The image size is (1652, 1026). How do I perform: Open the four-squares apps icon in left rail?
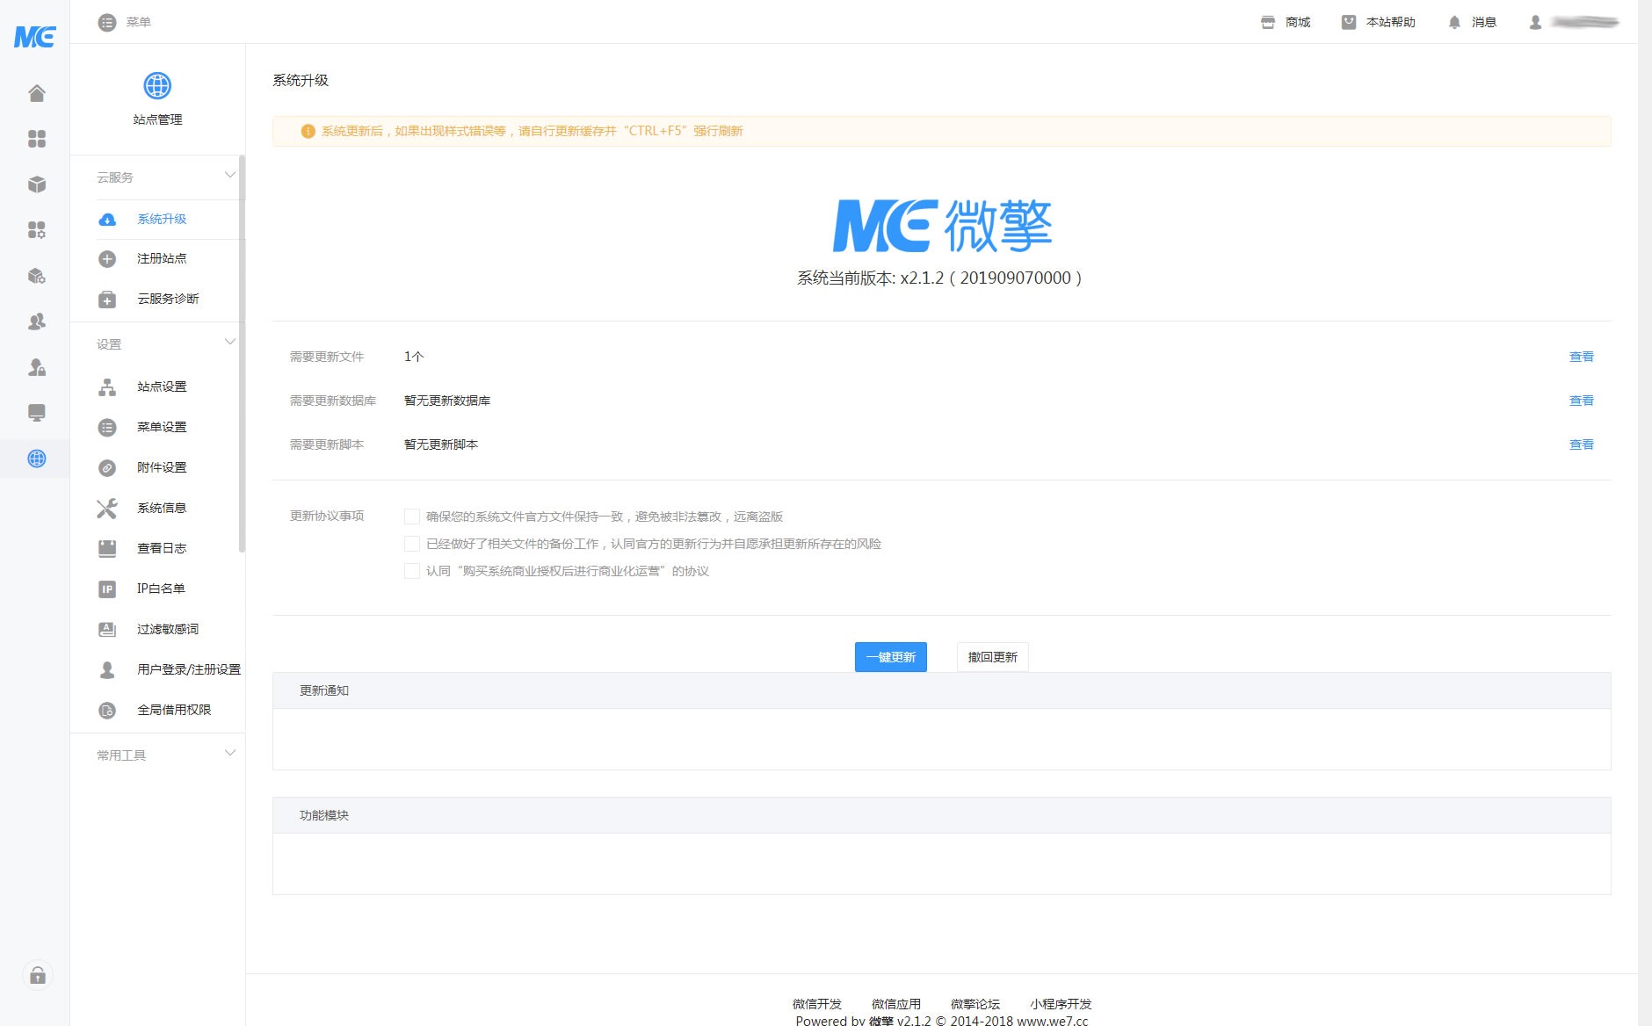36,139
